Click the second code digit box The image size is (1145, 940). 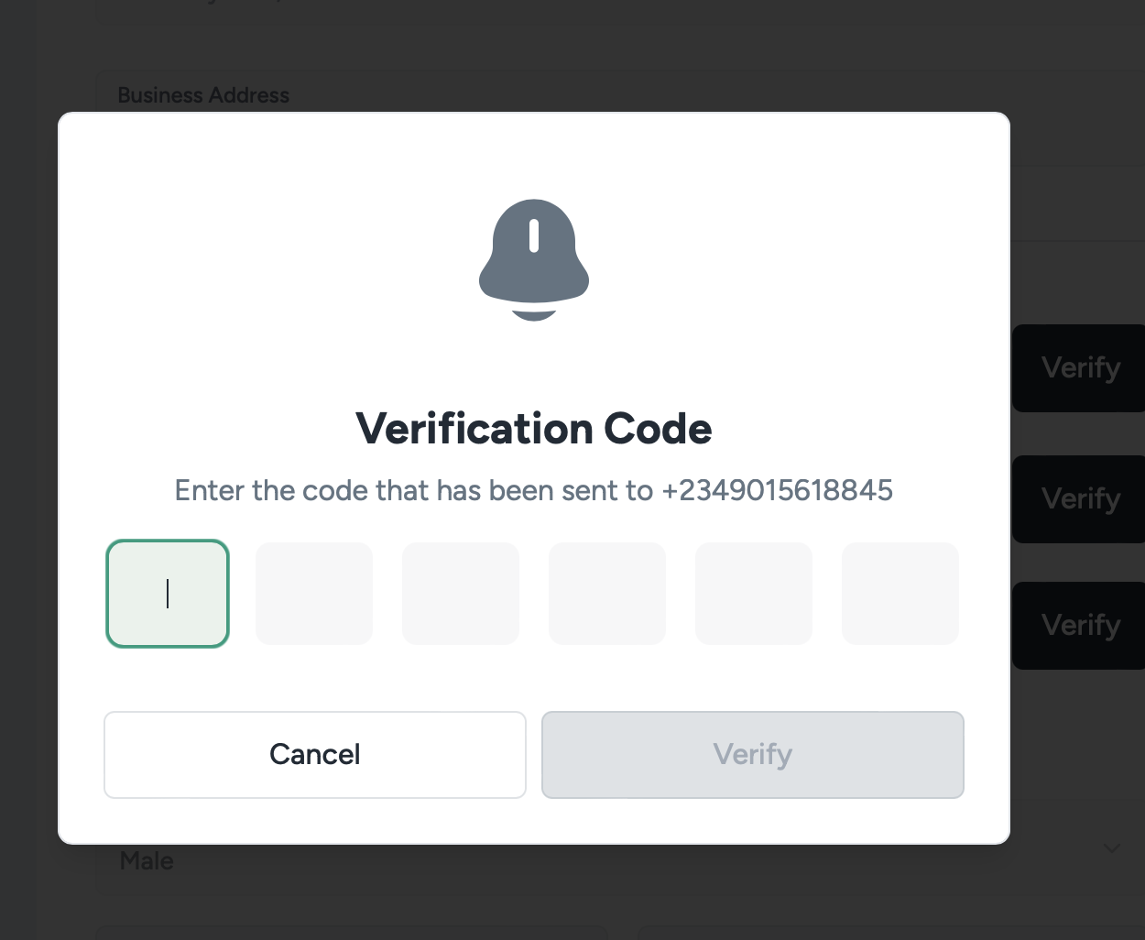point(314,594)
